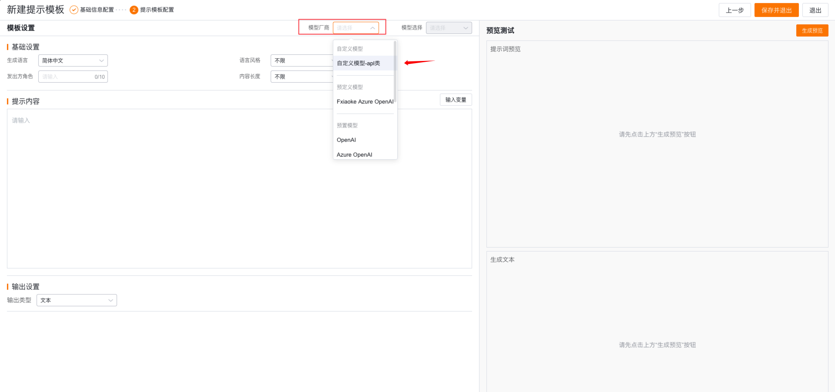Click the 输出类型 dropdown chevron
This screenshot has height=392, width=835.
[x=111, y=301]
